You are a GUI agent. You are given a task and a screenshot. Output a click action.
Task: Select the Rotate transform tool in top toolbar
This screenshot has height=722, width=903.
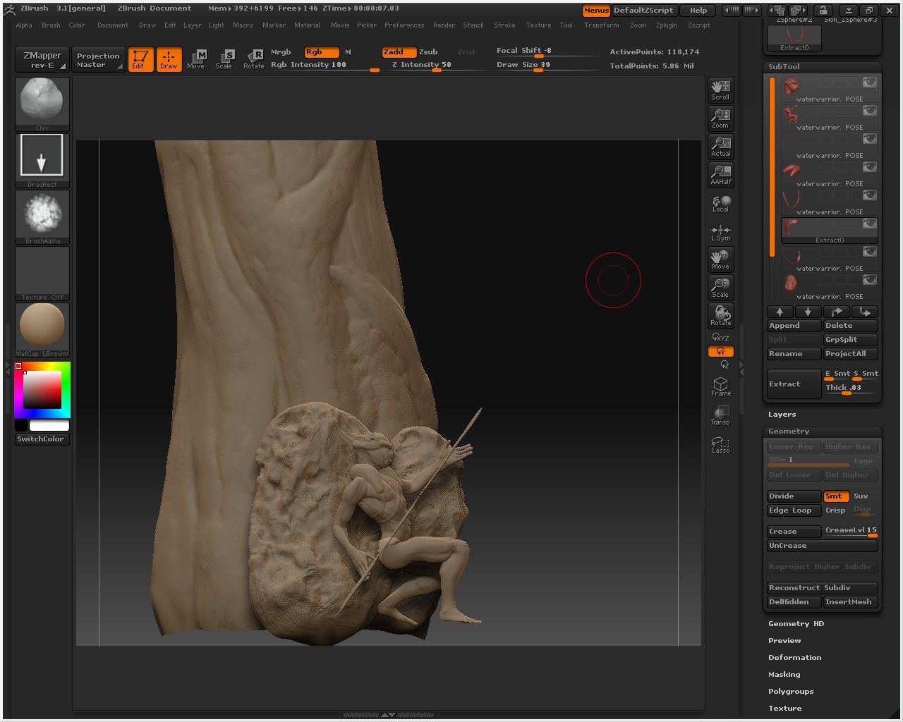point(253,59)
